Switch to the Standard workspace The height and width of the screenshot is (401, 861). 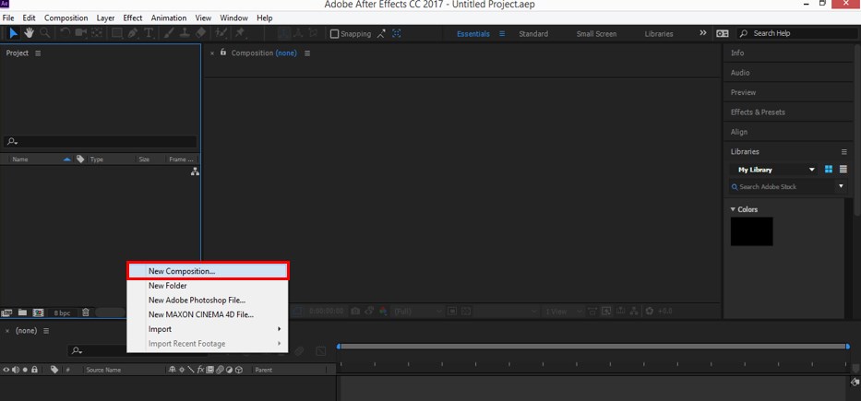pos(533,34)
